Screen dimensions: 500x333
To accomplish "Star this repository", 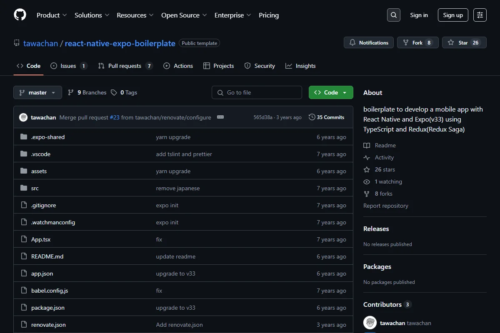I will [x=464, y=42].
